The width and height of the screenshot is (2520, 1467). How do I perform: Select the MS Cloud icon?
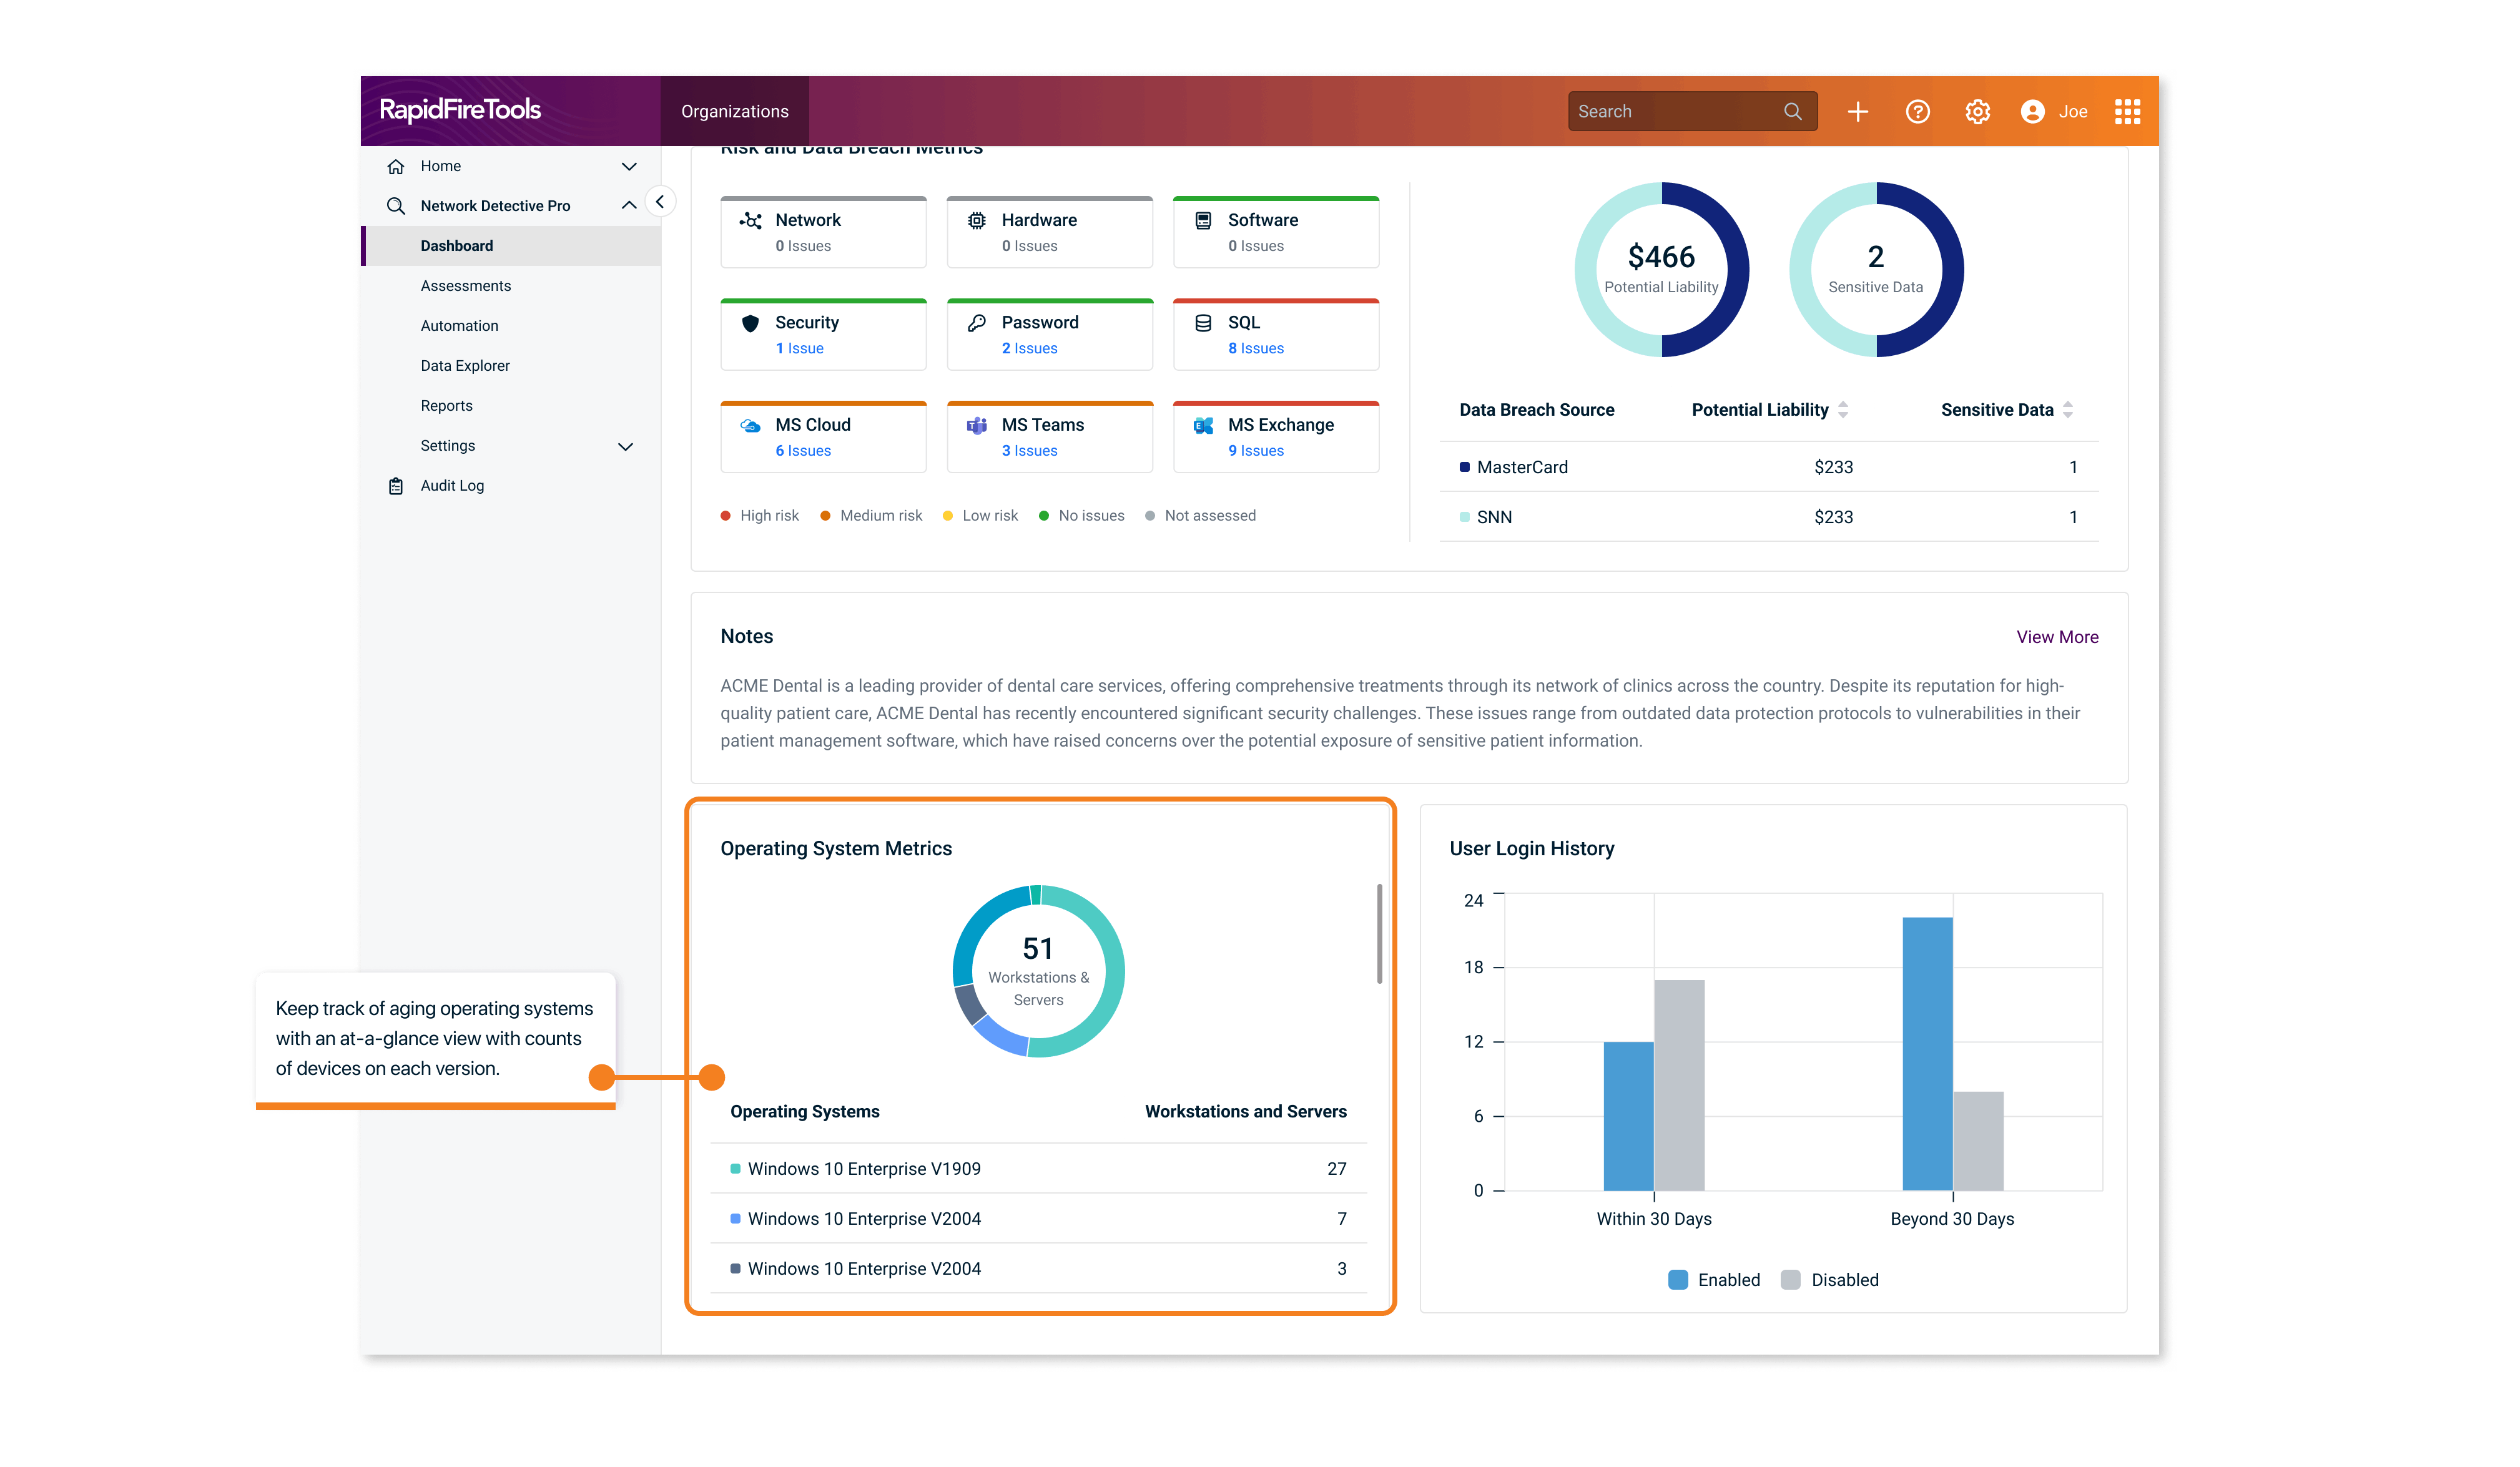(750, 425)
